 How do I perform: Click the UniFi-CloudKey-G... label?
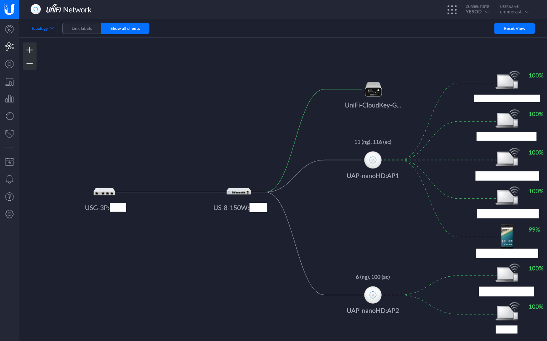pyautogui.click(x=373, y=105)
